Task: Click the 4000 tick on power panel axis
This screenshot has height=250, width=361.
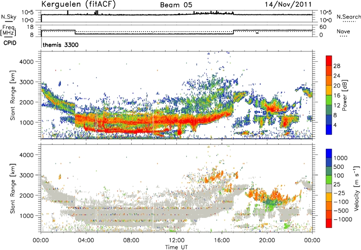Action: click(x=27, y=62)
